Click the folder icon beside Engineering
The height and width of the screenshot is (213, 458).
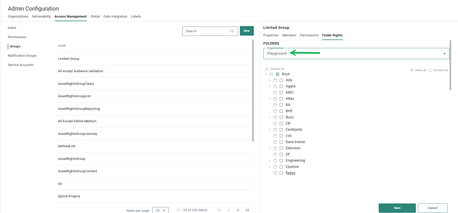coord(275,161)
